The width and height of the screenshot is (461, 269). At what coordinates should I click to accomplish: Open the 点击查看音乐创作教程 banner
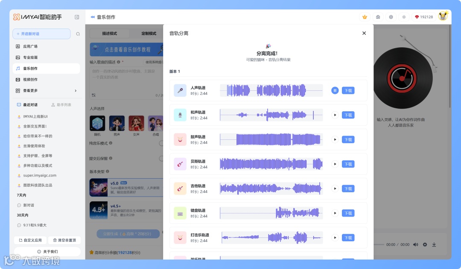click(126, 49)
